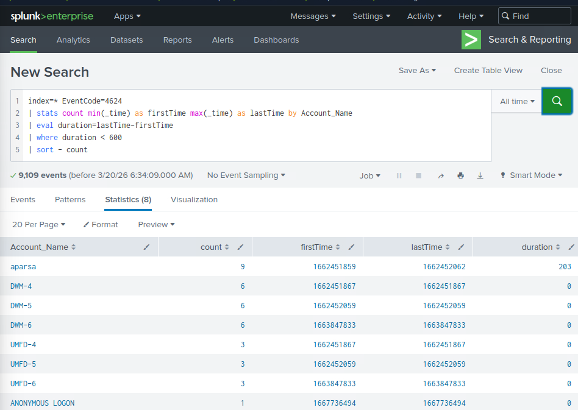Screen dimensions: 578x410
Task: Expand the Smart Mode dropdown
Action: [532, 175]
